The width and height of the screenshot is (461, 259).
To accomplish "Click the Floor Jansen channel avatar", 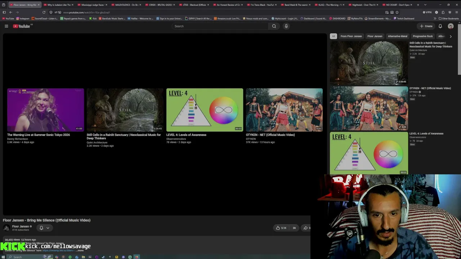I will click(x=6, y=228).
